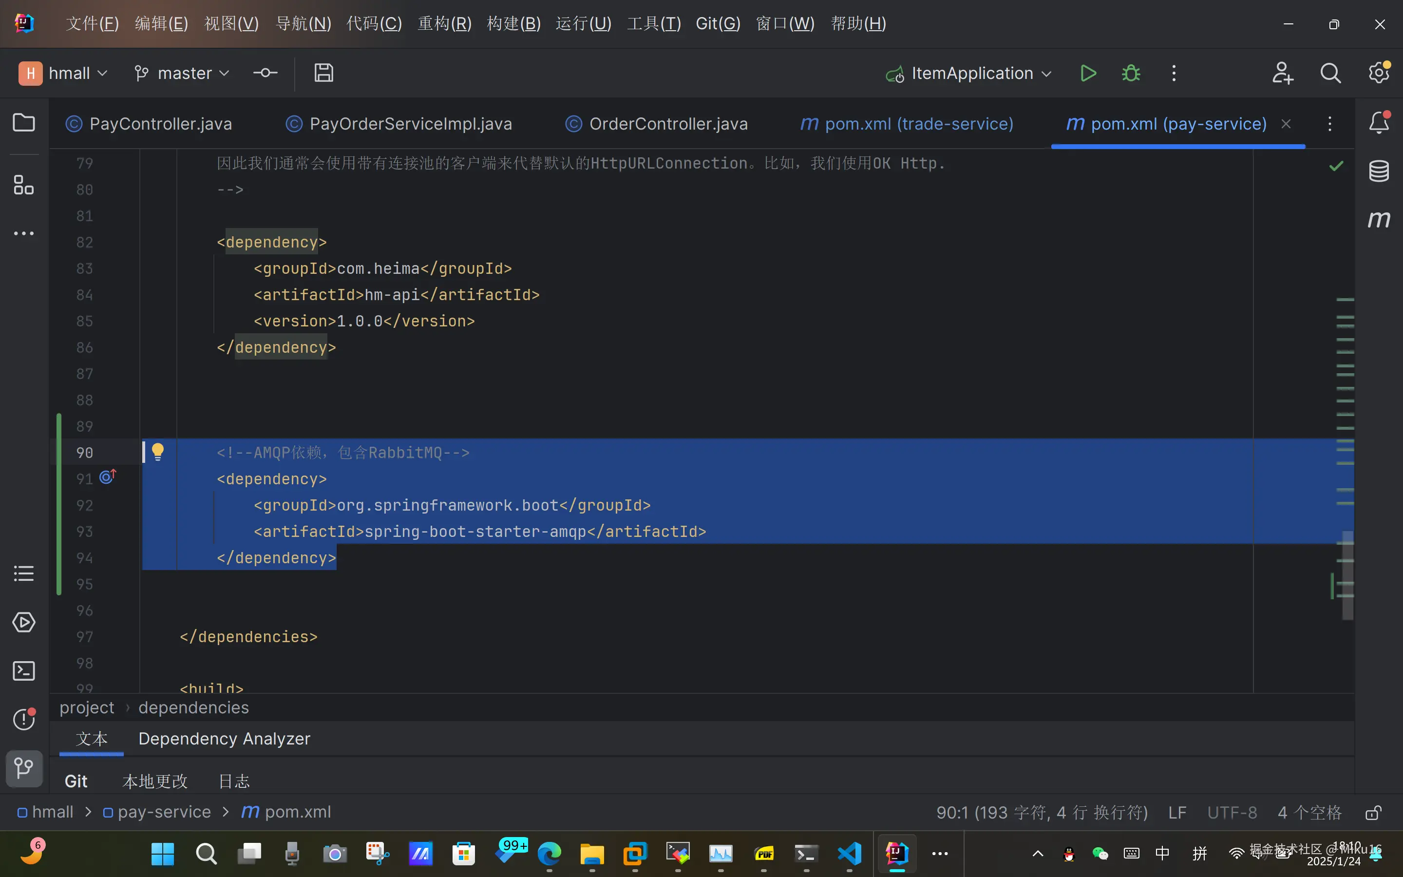Save all files with the disk icon
This screenshot has height=877, width=1403.
point(323,73)
